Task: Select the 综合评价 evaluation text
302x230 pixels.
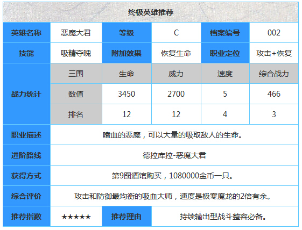Action: coord(172,196)
